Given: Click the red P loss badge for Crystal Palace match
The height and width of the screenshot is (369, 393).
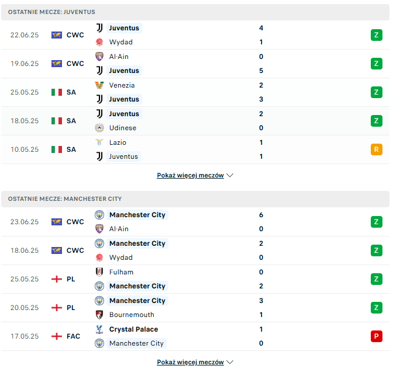Looking at the screenshot, I should (377, 336).
